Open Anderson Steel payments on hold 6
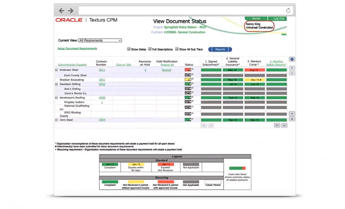 [145, 70]
